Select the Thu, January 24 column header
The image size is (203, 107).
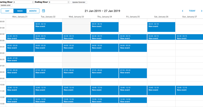104,17
